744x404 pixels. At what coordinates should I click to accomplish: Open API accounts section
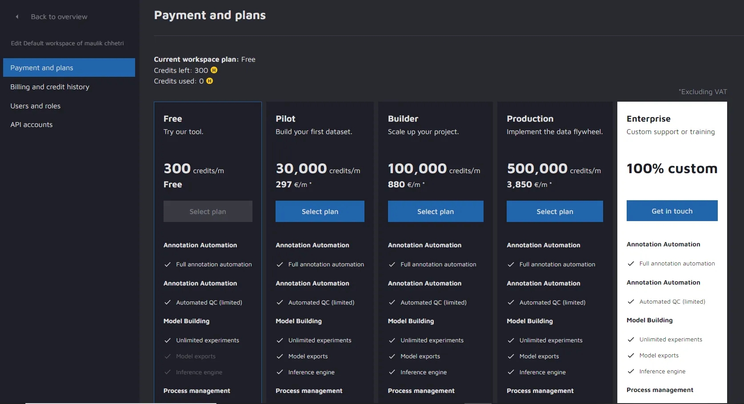point(32,125)
